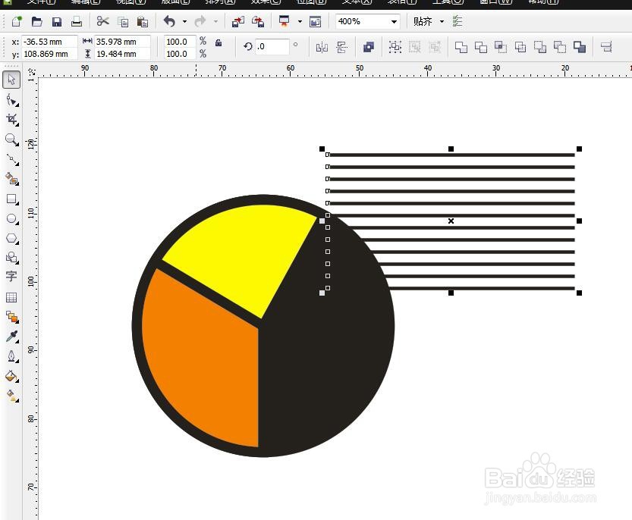
Task: Import a file into the document
Action: pos(237,21)
